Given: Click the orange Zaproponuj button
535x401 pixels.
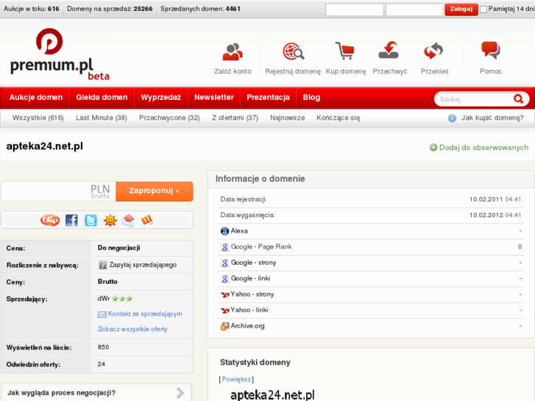Looking at the screenshot, I should (x=155, y=191).
